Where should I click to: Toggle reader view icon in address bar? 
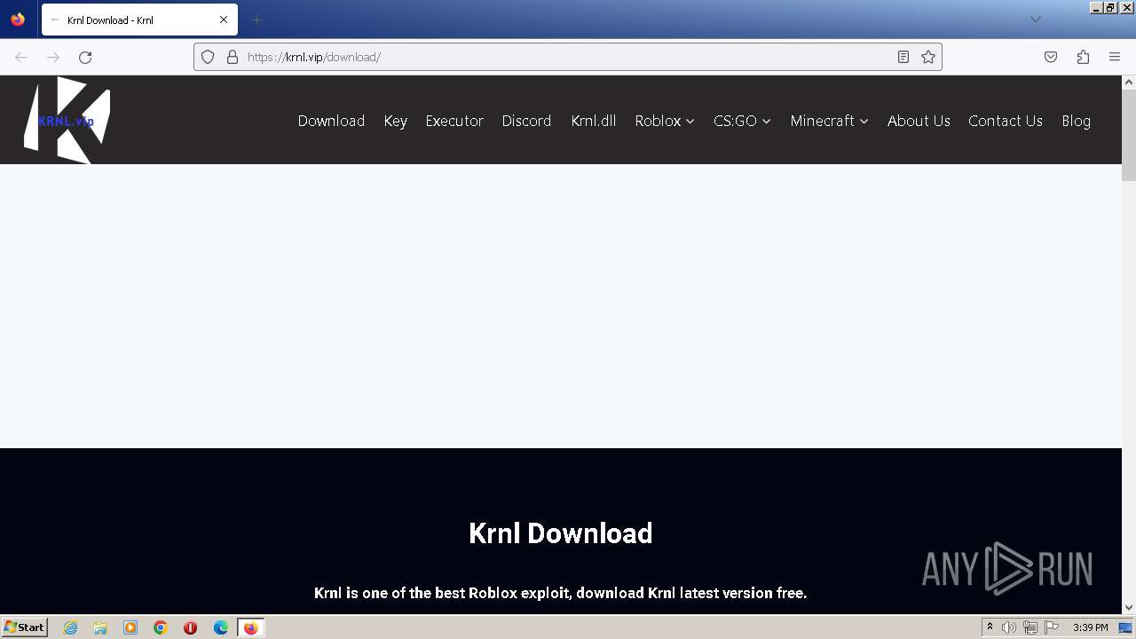click(x=903, y=57)
